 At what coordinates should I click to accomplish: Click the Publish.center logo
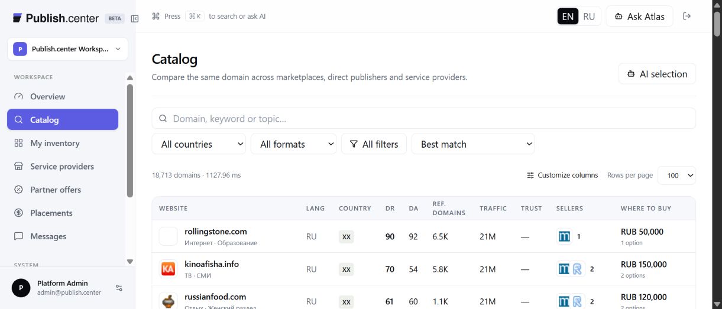pos(56,18)
